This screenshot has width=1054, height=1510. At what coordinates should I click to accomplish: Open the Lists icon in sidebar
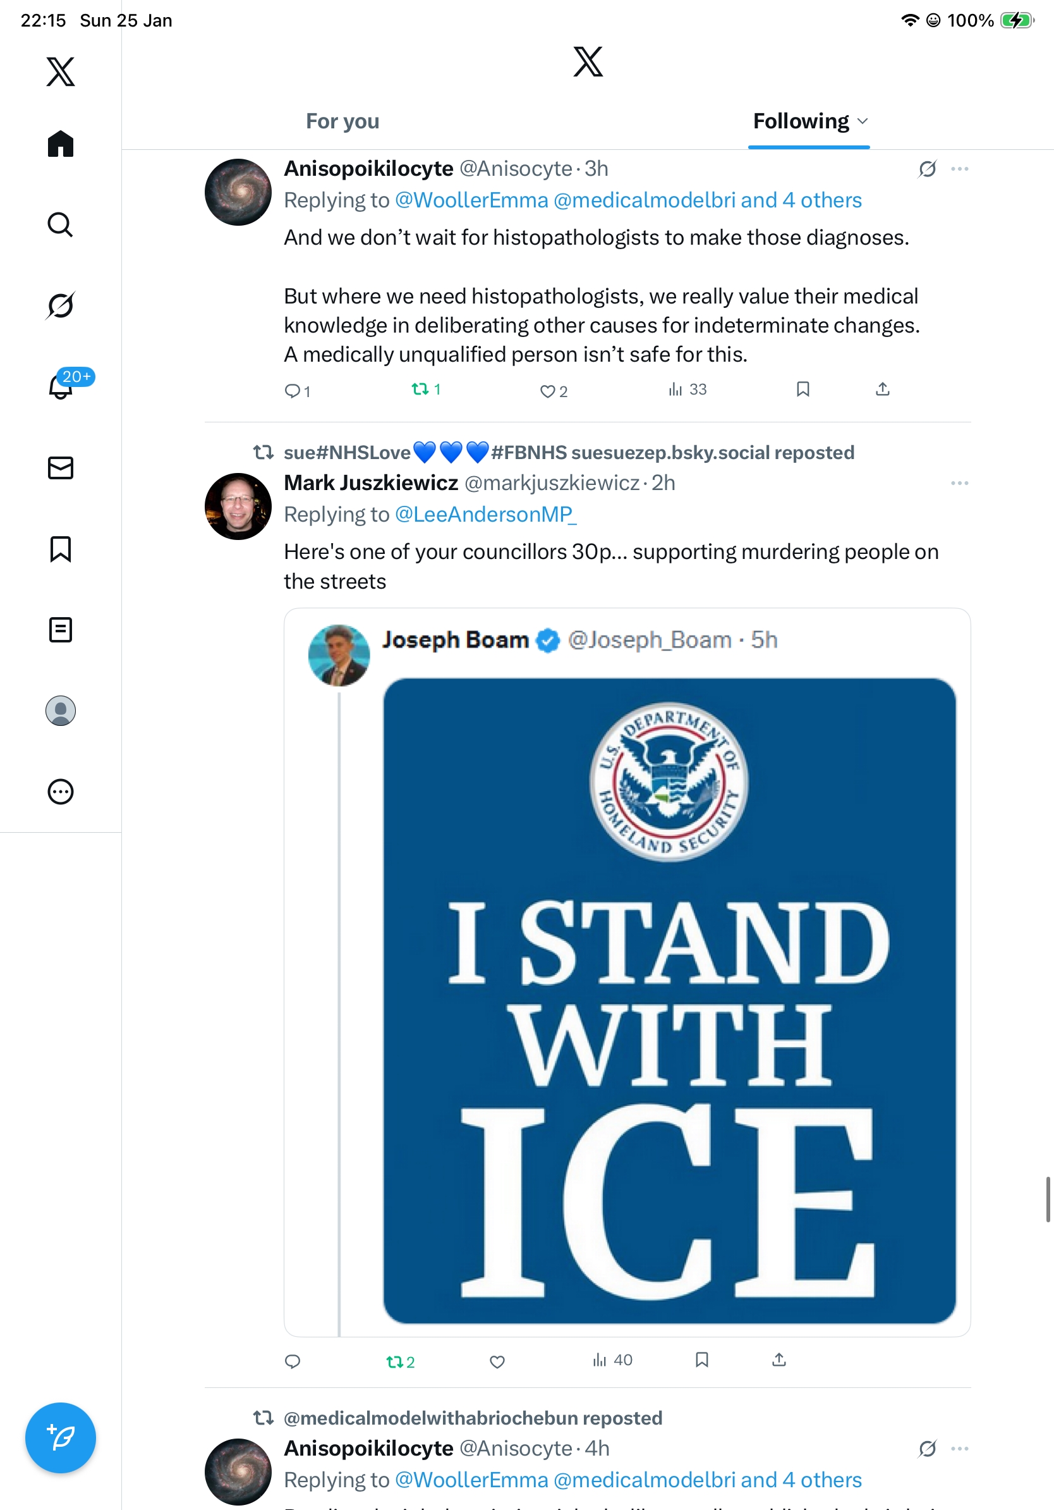(61, 629)
